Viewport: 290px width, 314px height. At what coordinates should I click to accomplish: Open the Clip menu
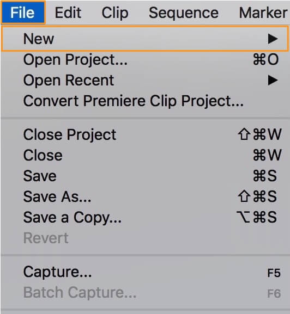click(115, 13)
